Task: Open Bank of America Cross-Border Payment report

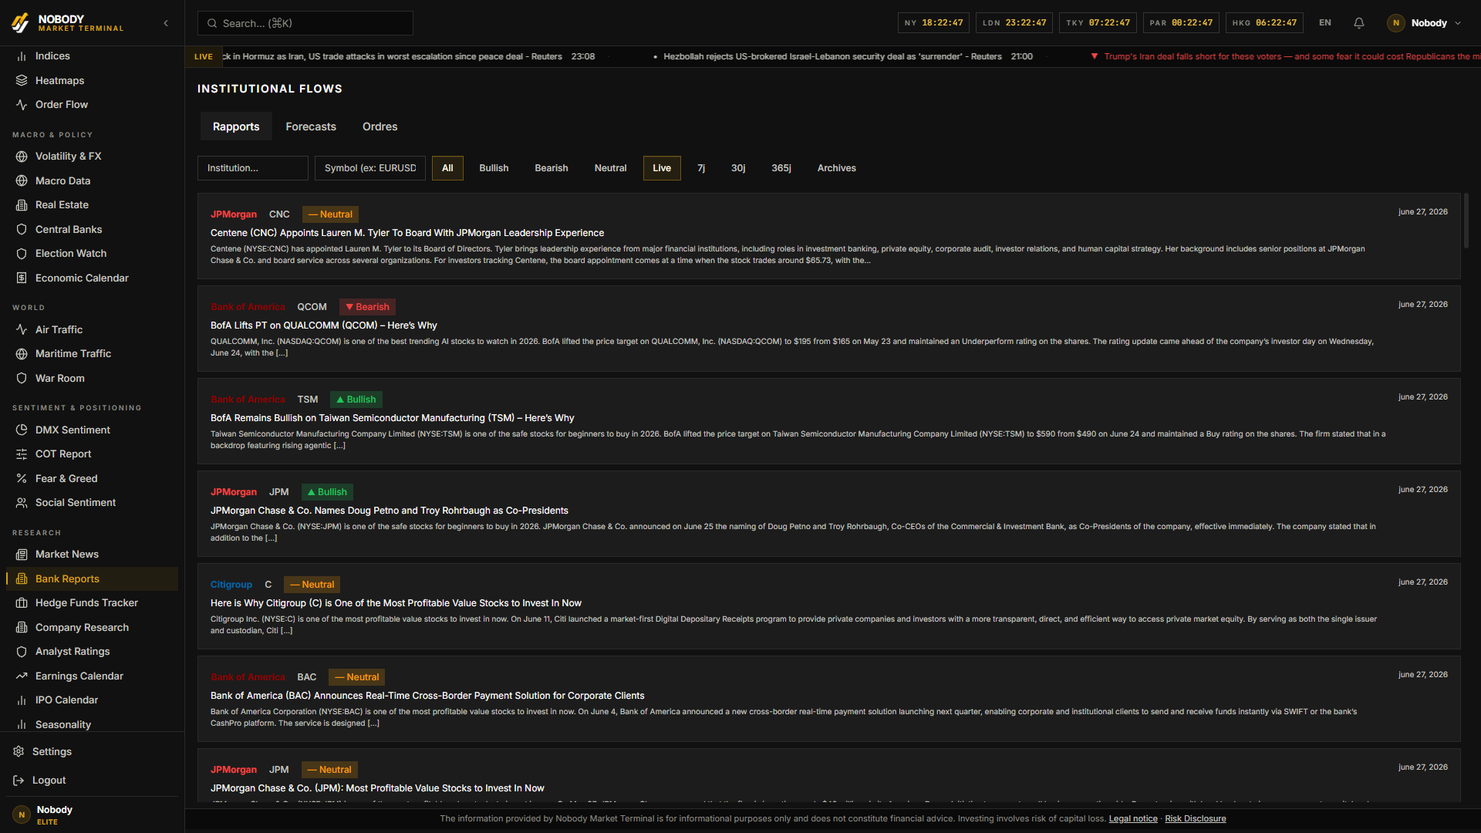Action: (x=829, y=699)
